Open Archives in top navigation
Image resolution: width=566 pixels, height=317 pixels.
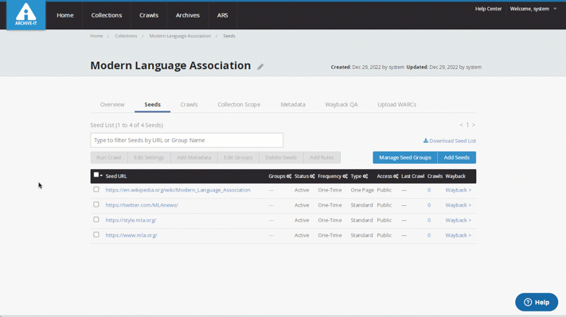(188, 15)
